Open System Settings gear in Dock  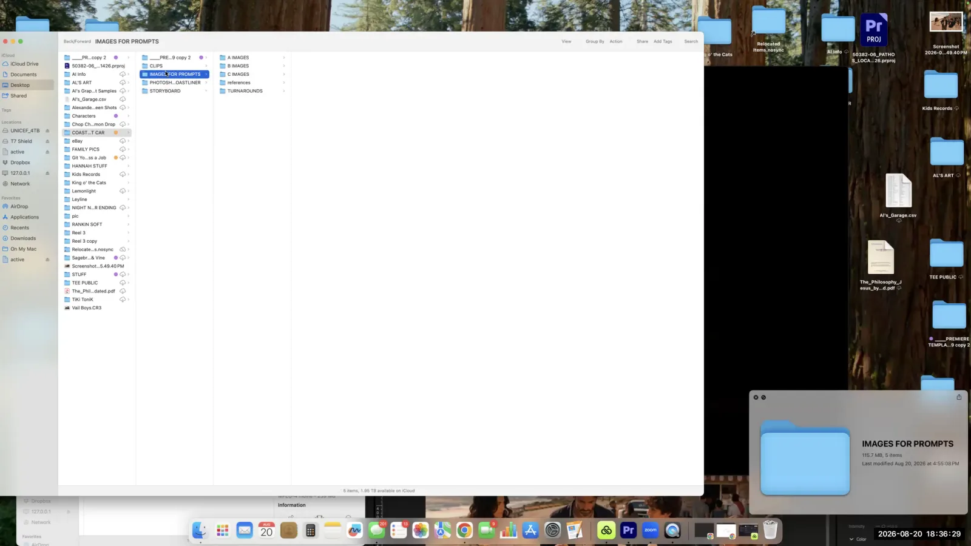[552, 530]
